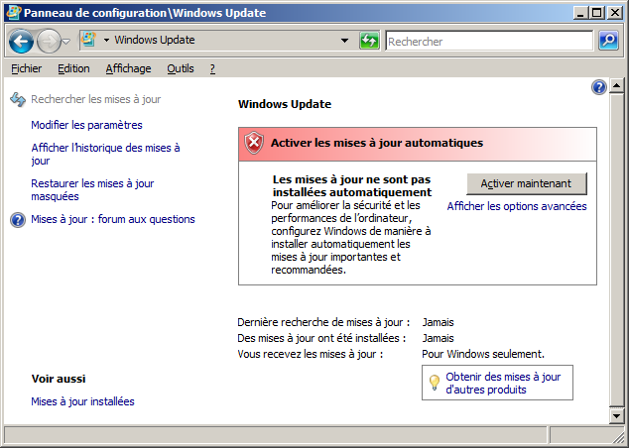Click the blue help icon top right
629x448 pixels.
click(x=599, y=87)
